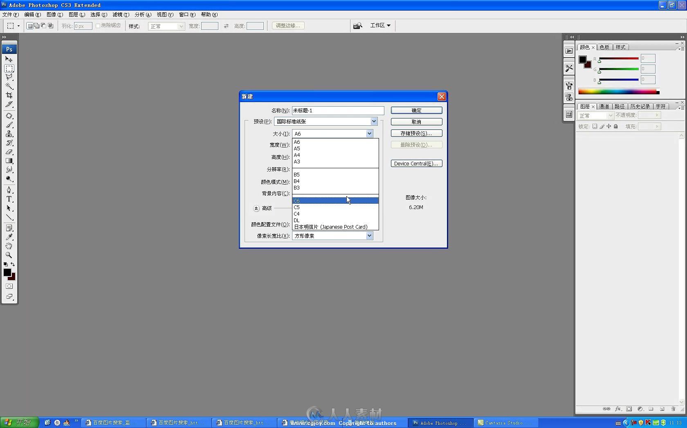Select the Path Selection tool
Image resolution: width=687 pixels, height=428 pixels.
tap(9, 208)
